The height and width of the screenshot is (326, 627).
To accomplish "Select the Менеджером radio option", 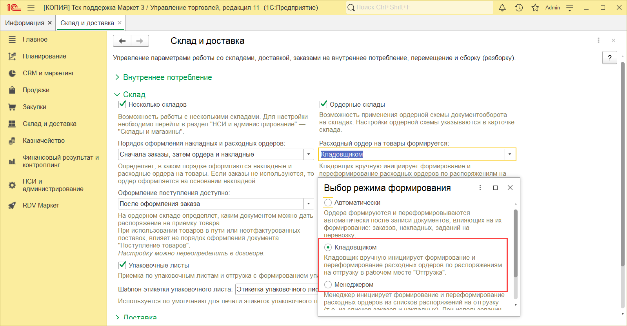I will [x=328, y=284].
